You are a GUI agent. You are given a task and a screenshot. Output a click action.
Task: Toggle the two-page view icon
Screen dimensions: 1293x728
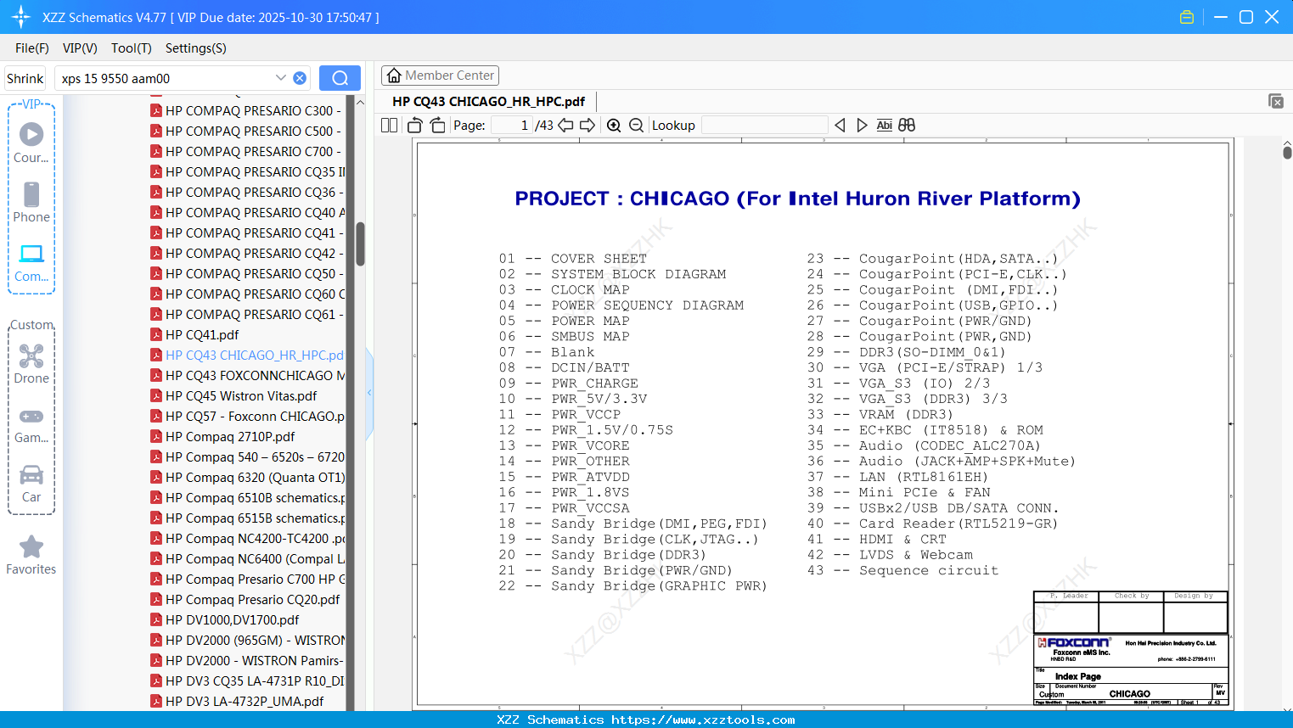(x=390, y=125)
